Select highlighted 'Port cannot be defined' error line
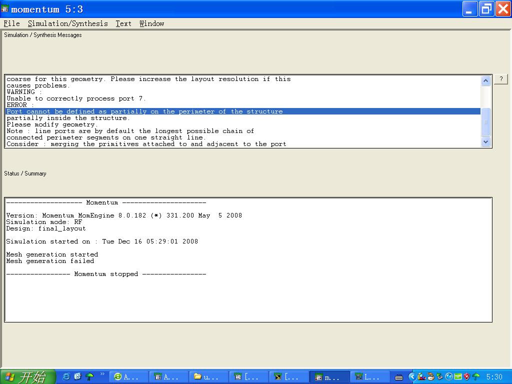The width and height of the screenshot is (512, 384). (243, 111)
